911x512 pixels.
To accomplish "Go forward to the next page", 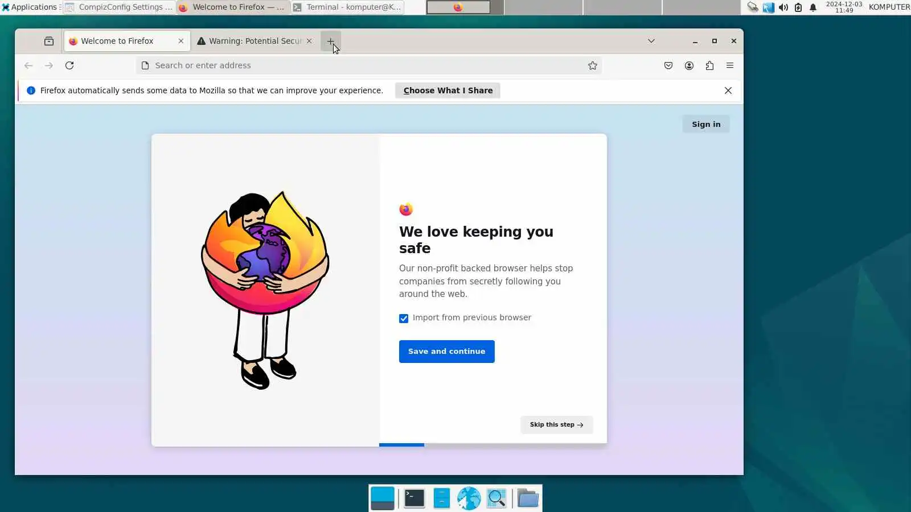I will point(49,65).
